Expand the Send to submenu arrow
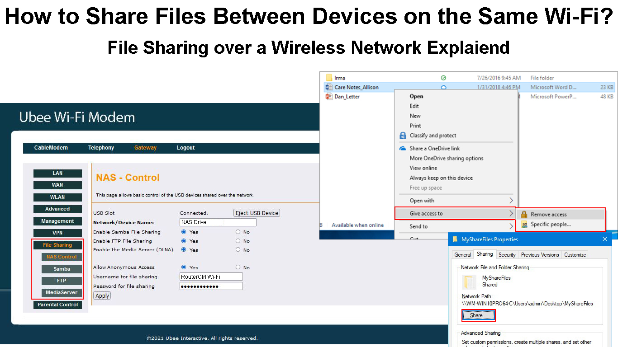This screenshot has width=618, height=347. point(511,226)
